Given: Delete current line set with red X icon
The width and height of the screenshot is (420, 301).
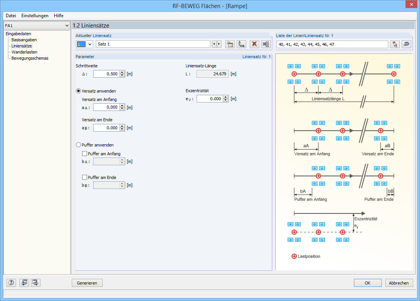Looking at the screenshot, I should pos(254,44).
